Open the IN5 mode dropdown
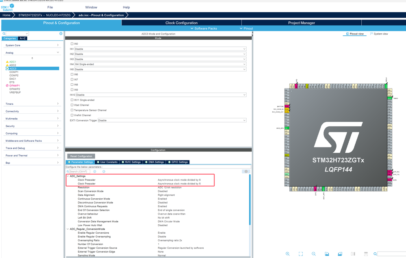Image resolution: width=406 pixels, height=258 pixels. [x=160, y=69]
